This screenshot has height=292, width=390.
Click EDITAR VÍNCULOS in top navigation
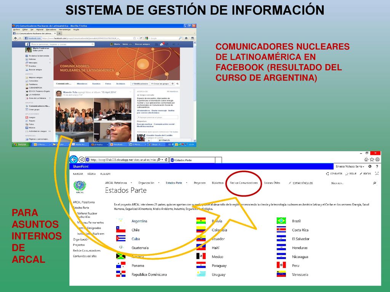[x=301, y=183]
